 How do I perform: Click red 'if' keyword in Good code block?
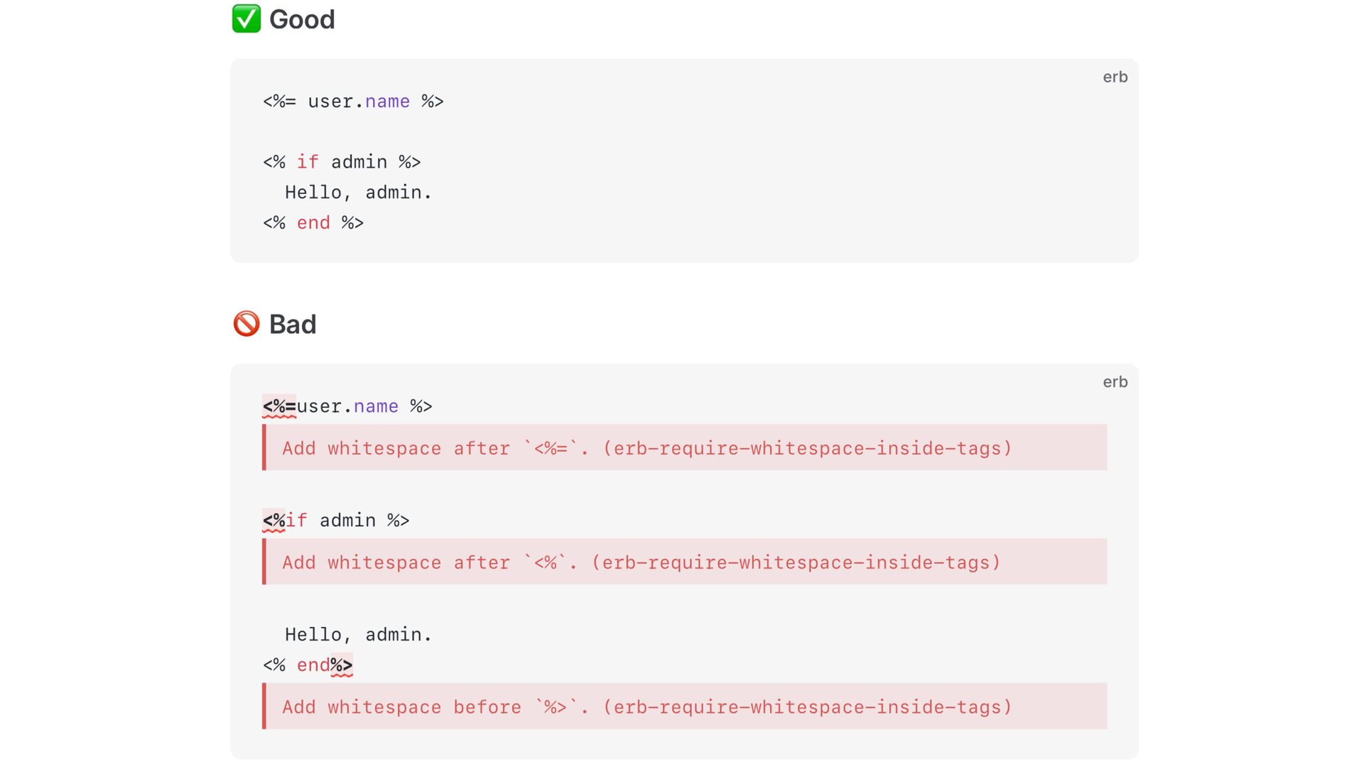pos(308,162)
